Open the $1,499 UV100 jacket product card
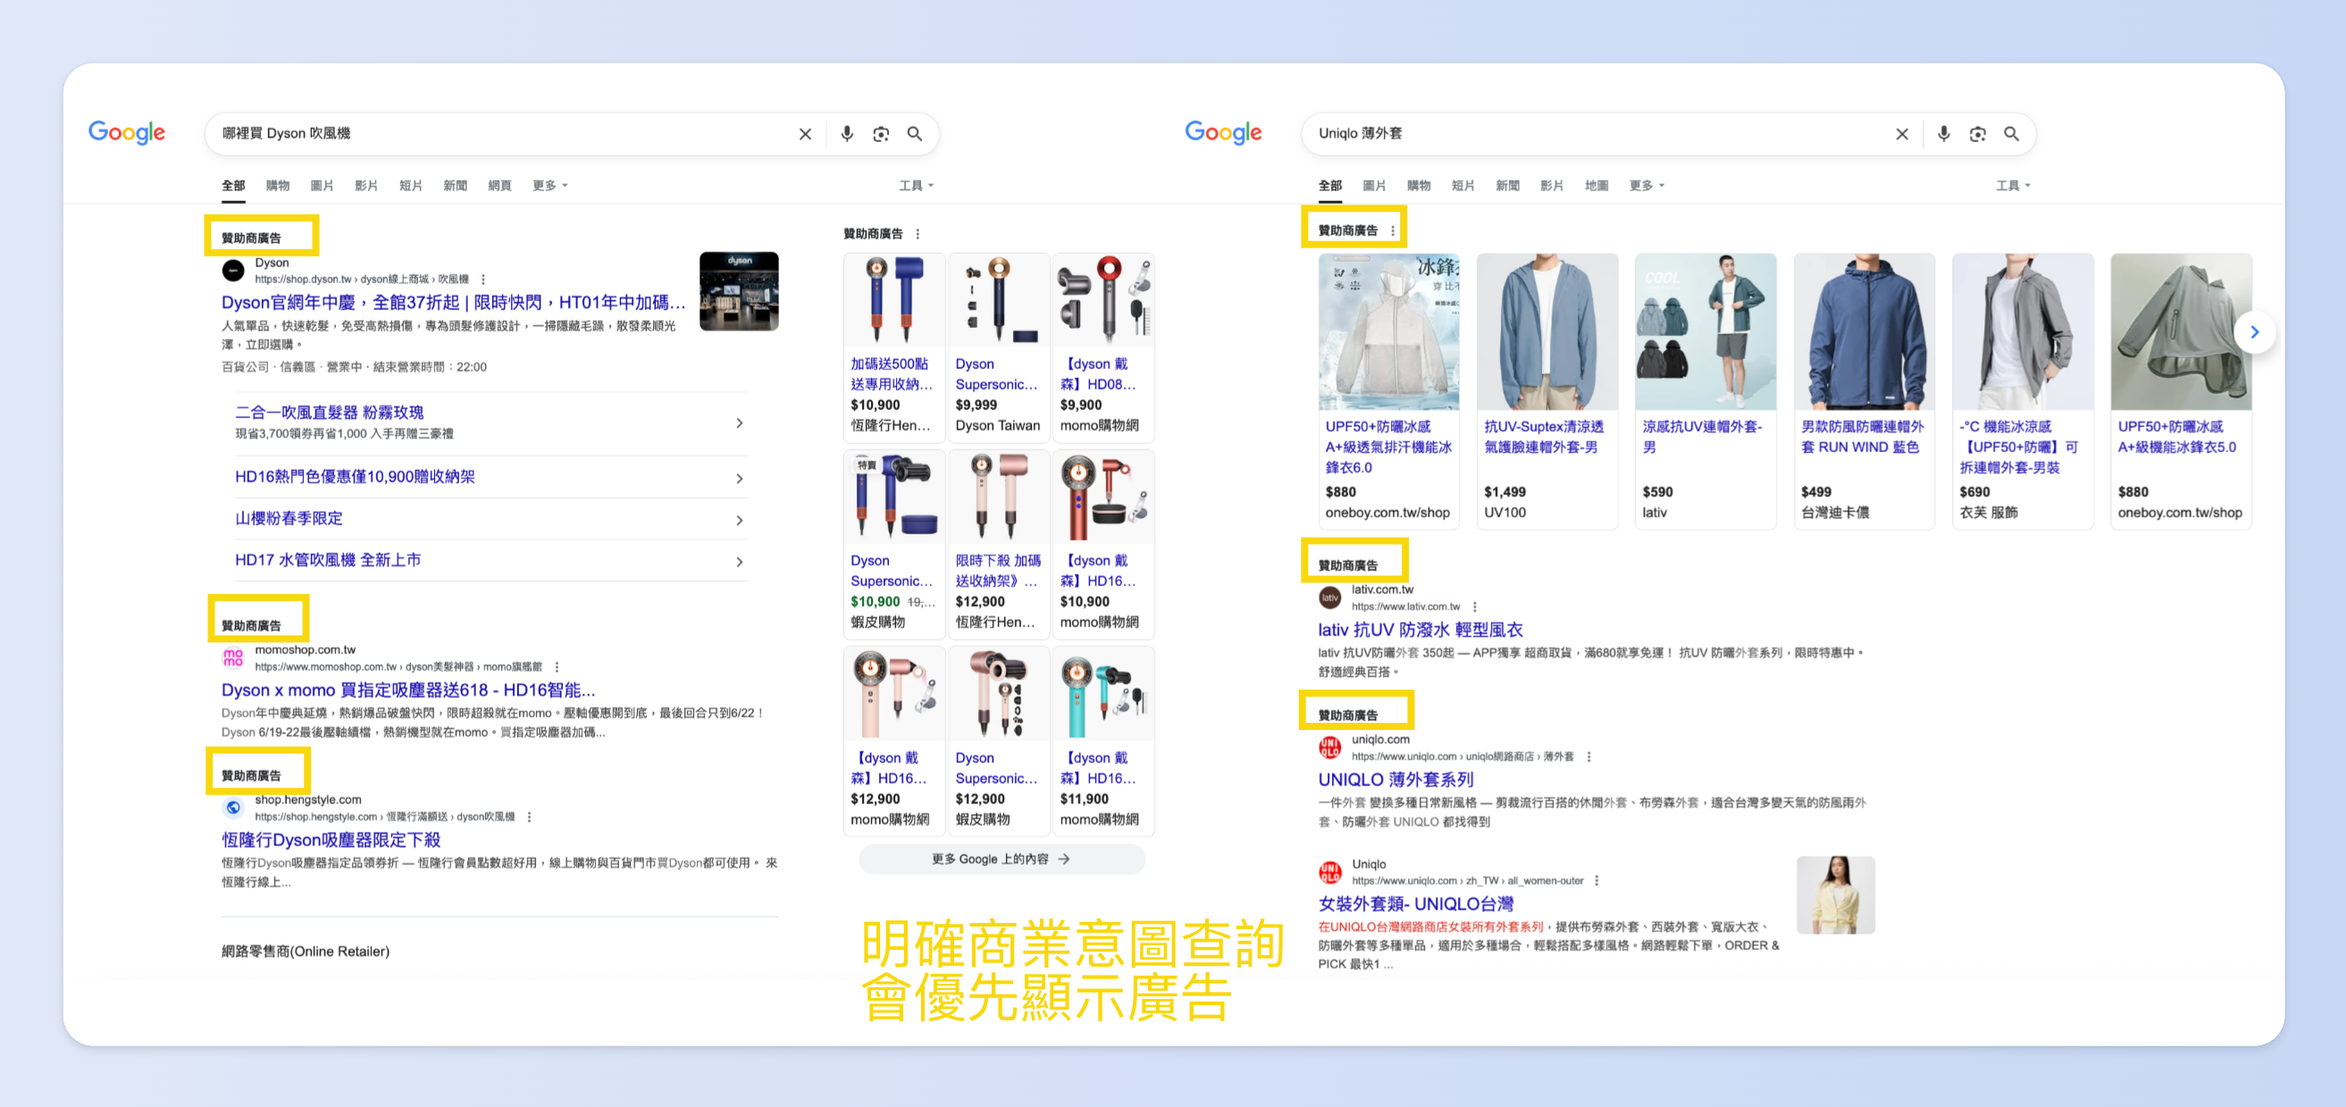This screenshot has width=2346, height=1107. click(1546, 390)
